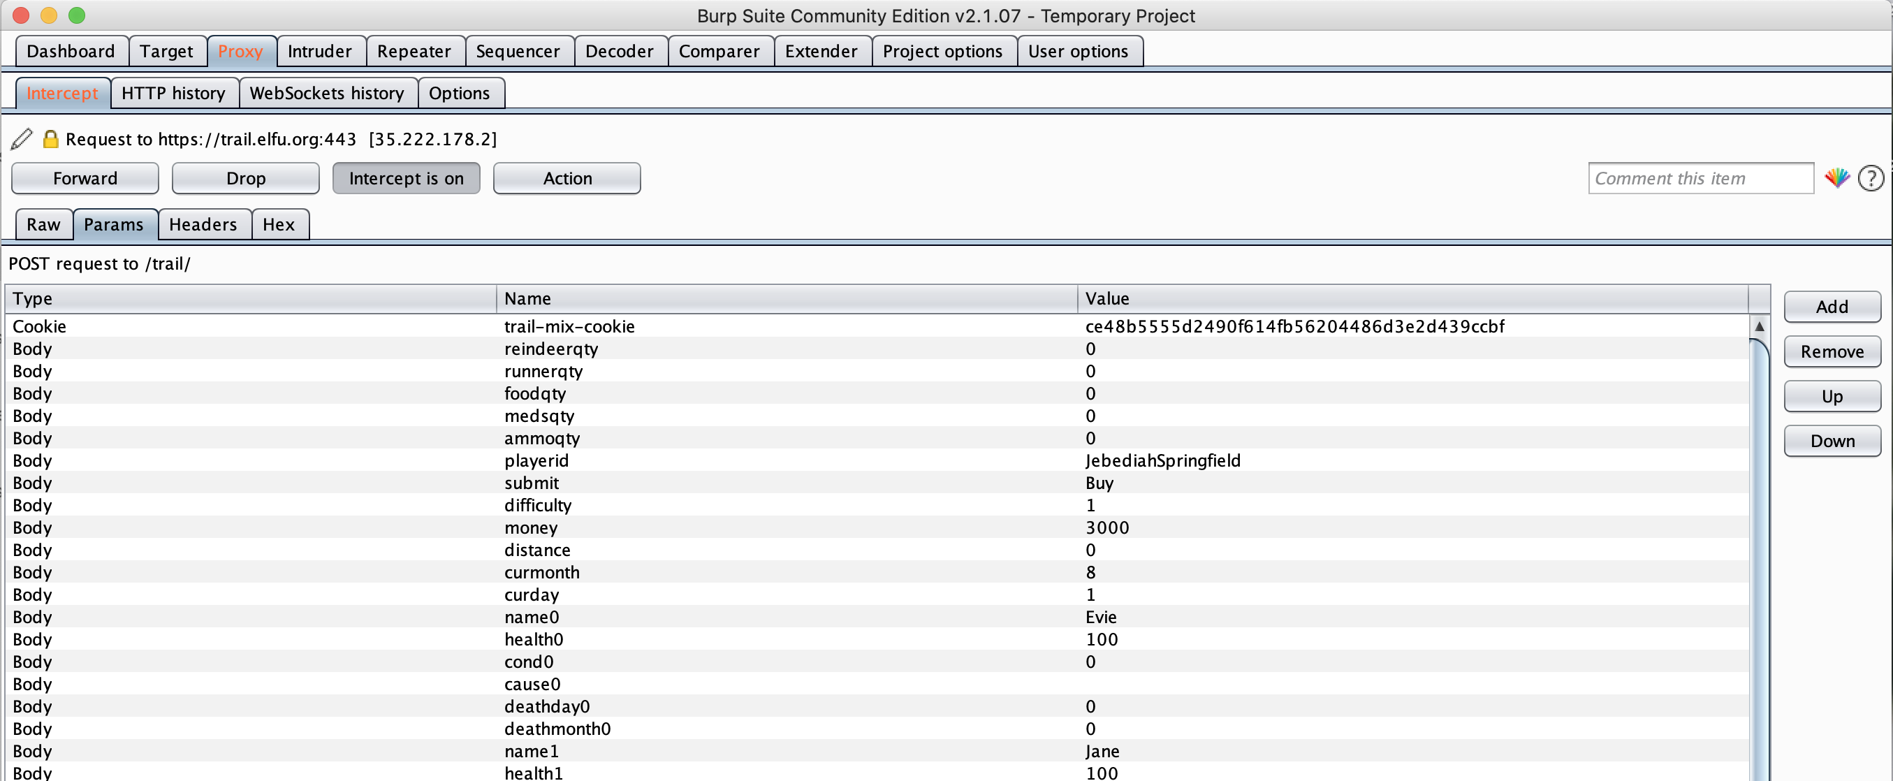1893x781 pixels.
Task: Switch to the Hex view tab
Action: click(x=279, y=225)
